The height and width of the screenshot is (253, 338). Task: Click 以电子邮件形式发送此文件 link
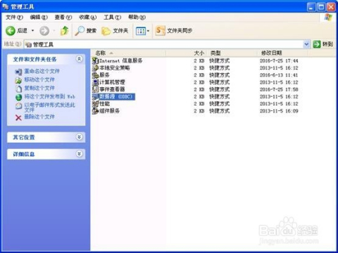pyautogui.click(x=49, y=107)
